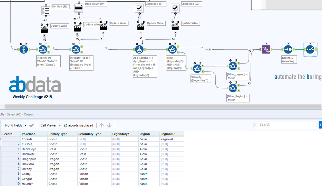
Task: Click the !IsEmpty Legendary filter tool
Action: click(197, 69)
